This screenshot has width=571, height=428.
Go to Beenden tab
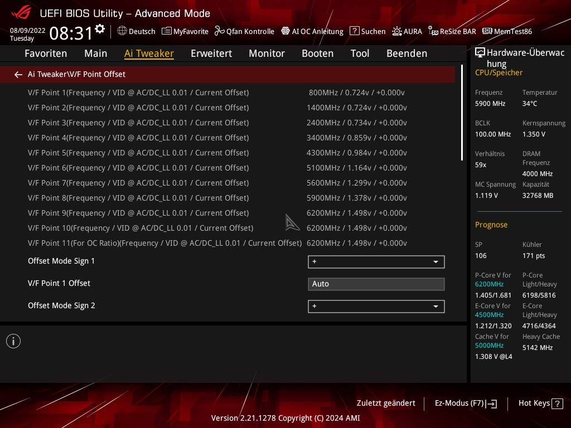point(407,53)
